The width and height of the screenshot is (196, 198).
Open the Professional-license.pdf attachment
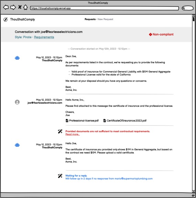(84, 121)
